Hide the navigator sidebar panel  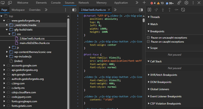74,10
